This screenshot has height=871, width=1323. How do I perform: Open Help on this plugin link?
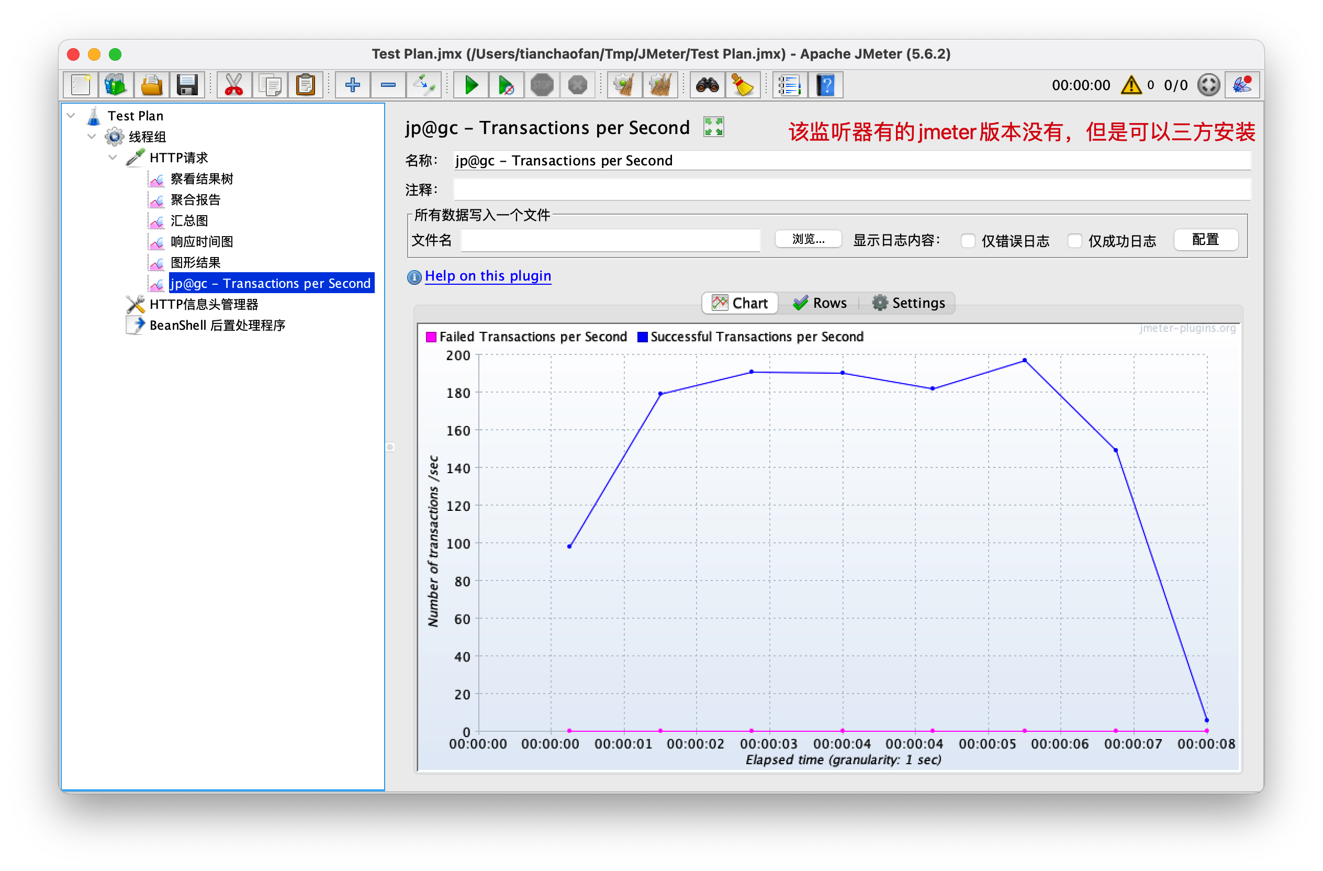tap(488, 276)
